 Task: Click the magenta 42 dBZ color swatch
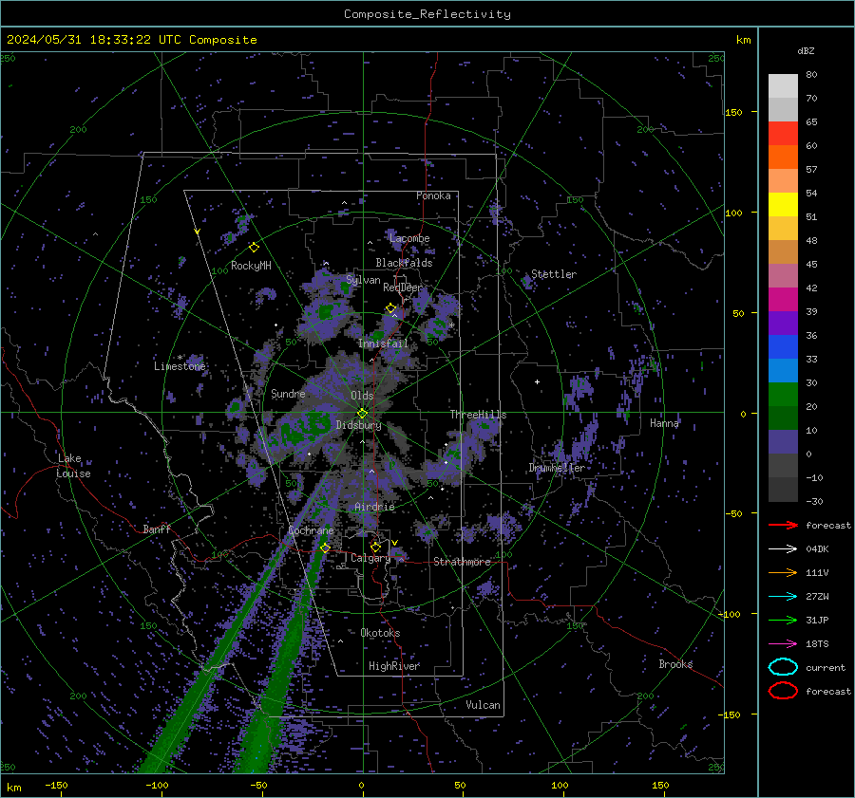783,299
